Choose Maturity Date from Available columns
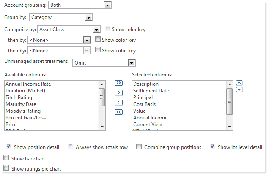 coord(20,104)
